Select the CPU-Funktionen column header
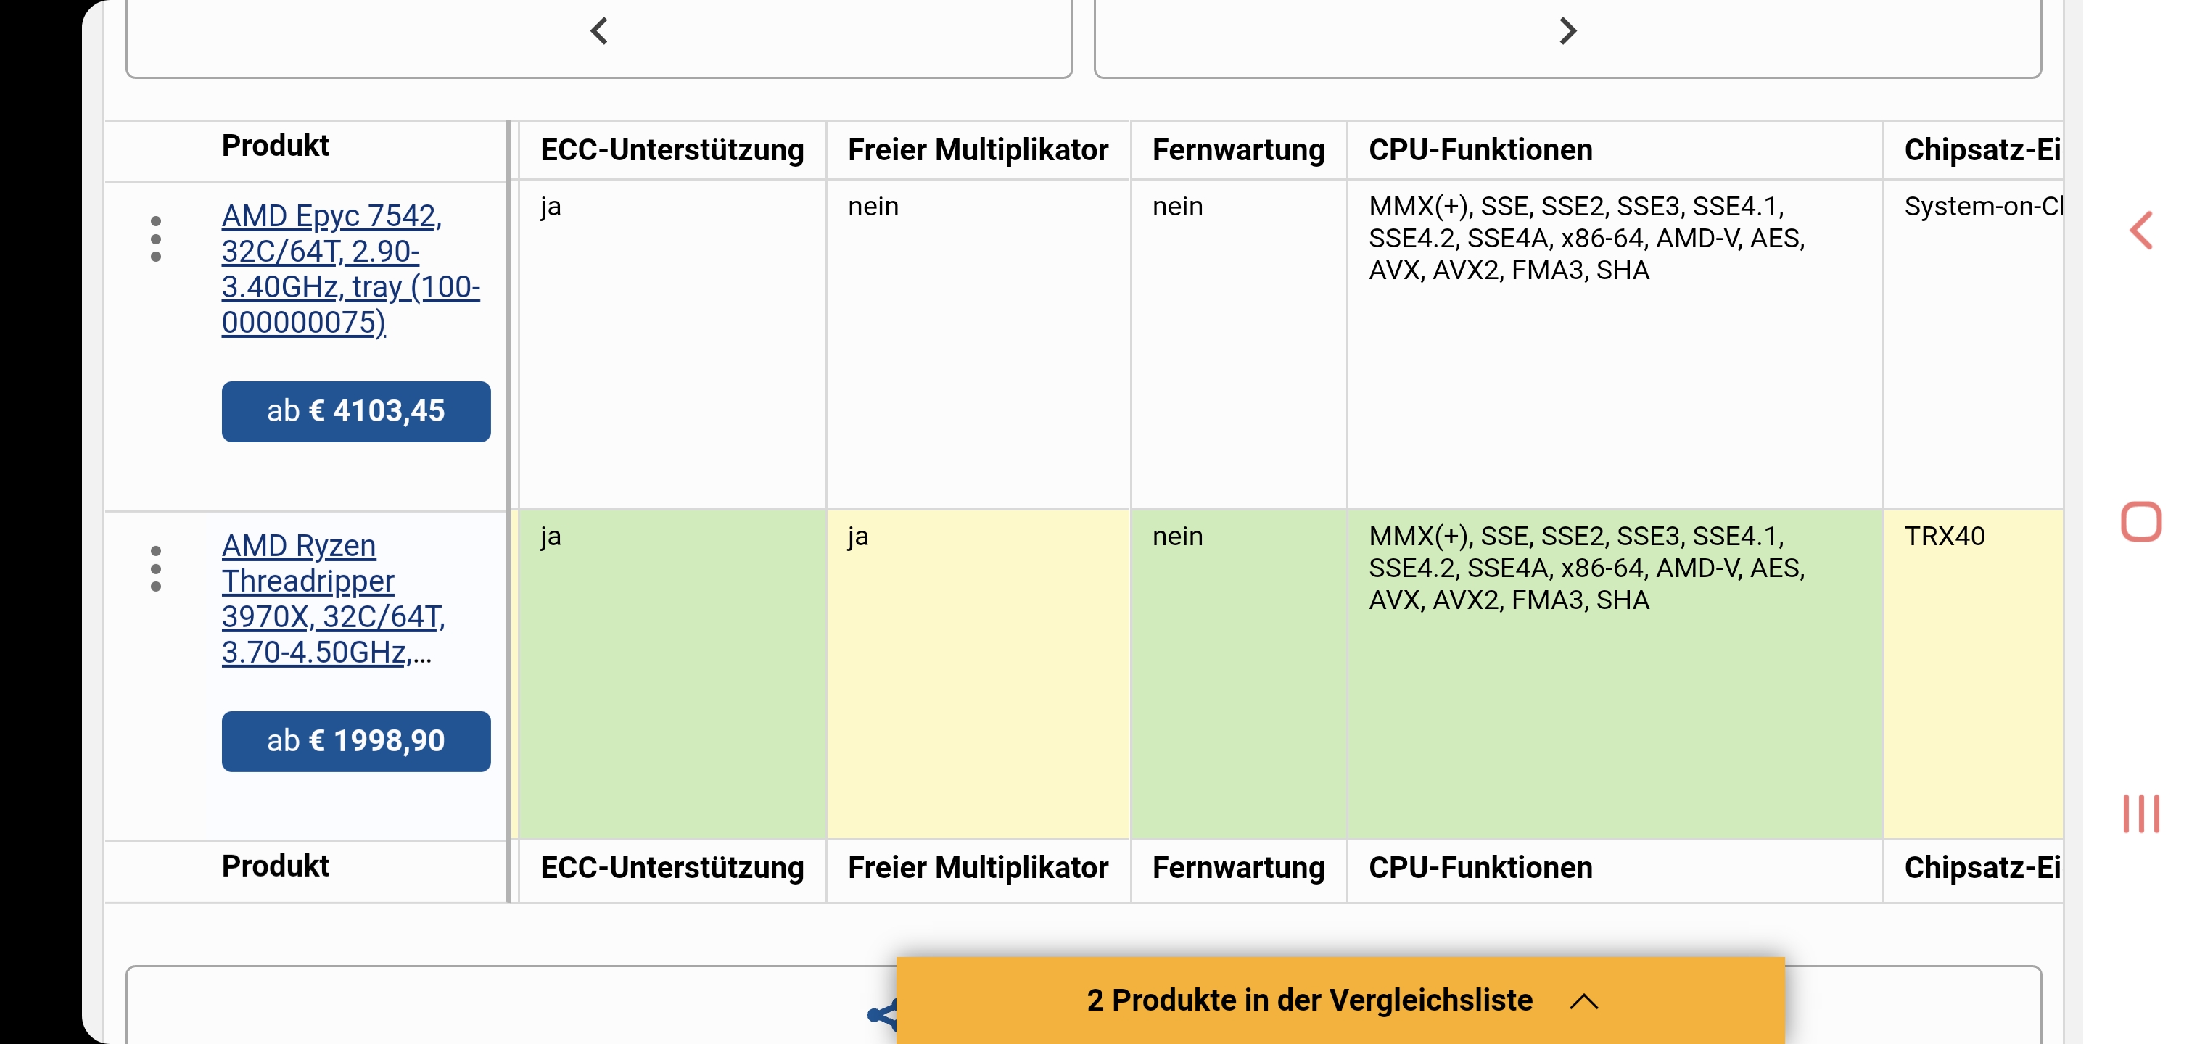The height and width of the screenshot is (1044, 2205). 1480,150
